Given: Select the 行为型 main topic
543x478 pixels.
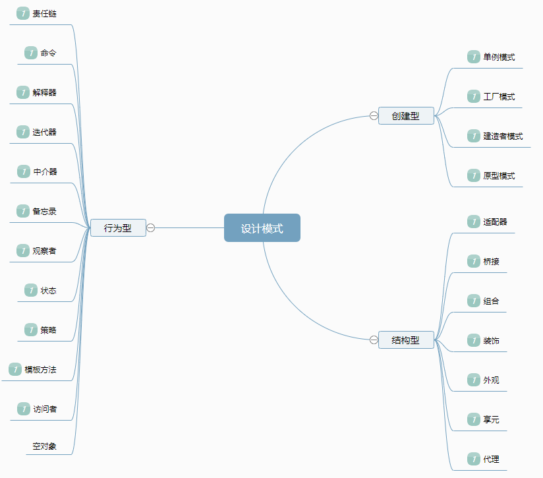Looking at the screenshot, I should point(118,228).
